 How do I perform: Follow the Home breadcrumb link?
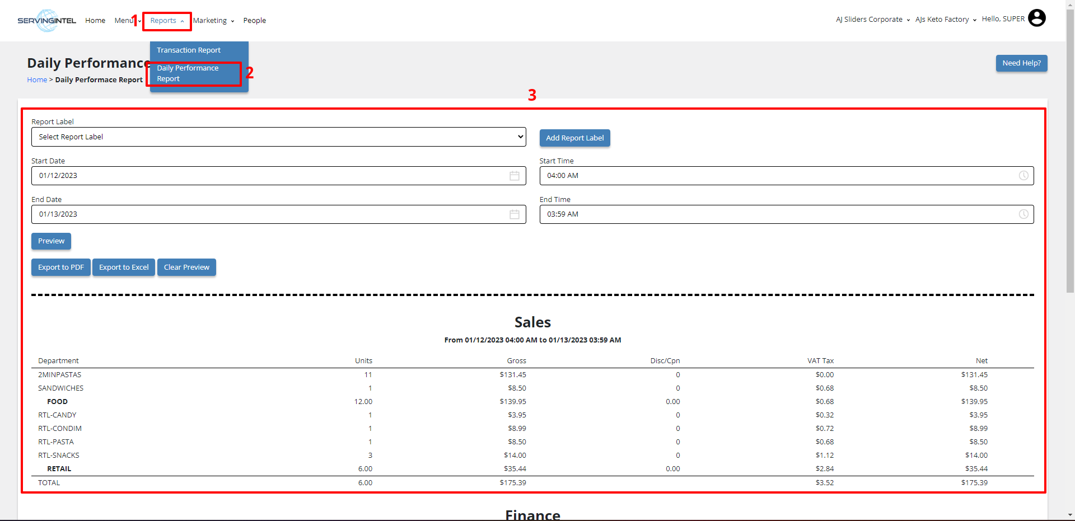[x=37, y=80]
